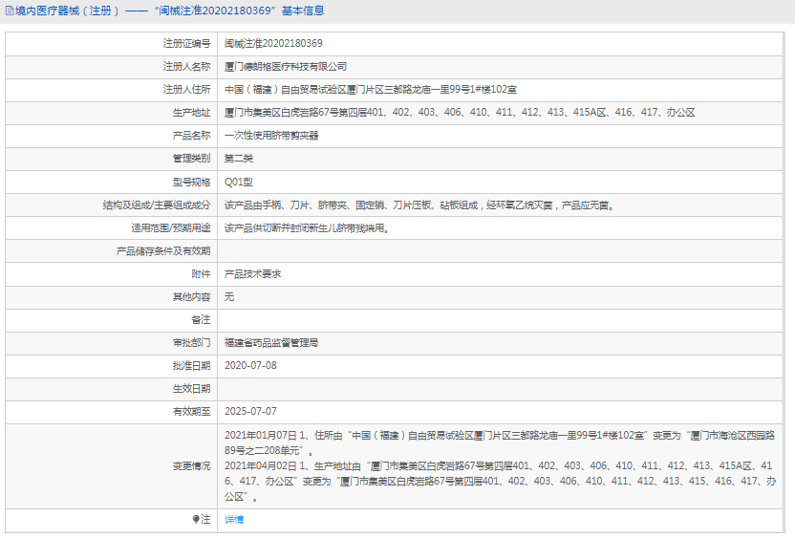The height and width of the screenshot is (539, 795).
Task: Click the label 结构及组成/主要组成成分
Action: [157, 205]
